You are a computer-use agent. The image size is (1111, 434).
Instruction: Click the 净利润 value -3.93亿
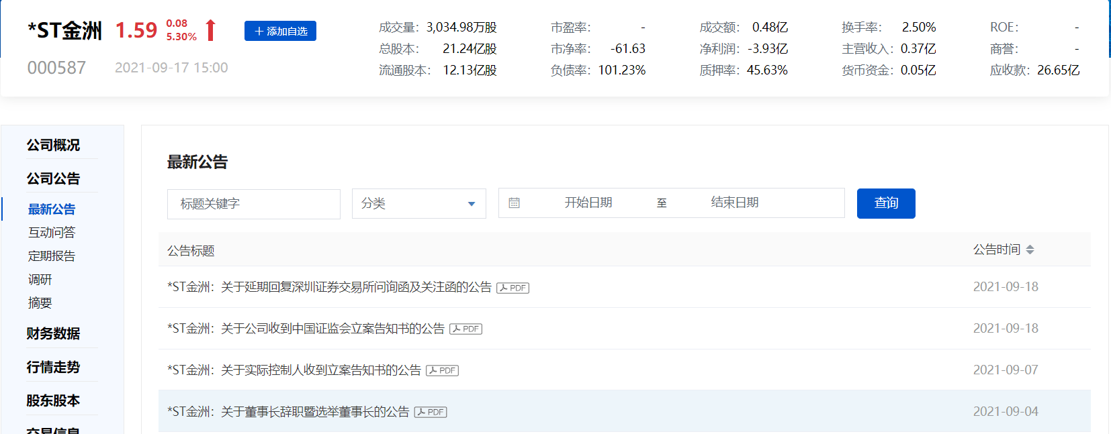pos(768,49)
